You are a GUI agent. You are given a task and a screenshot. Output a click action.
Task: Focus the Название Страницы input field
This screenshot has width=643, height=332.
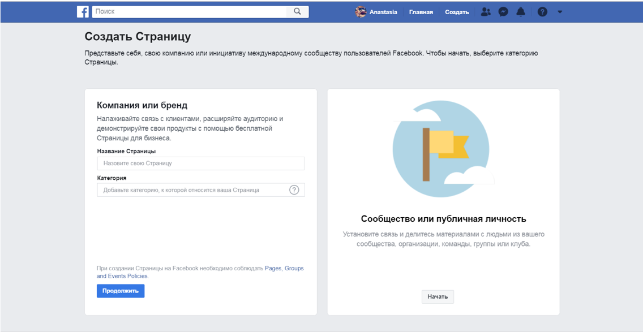200,163
